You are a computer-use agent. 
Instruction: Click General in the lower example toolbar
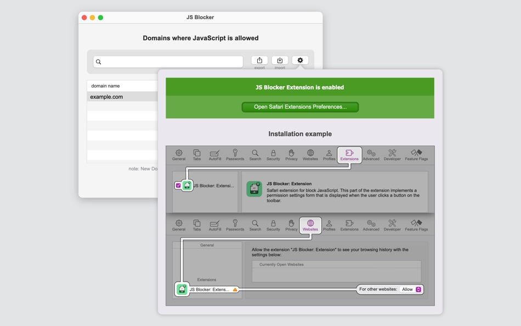[179, 225]
